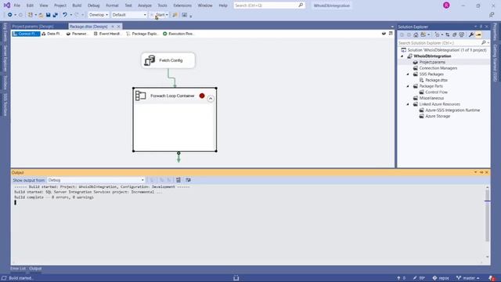Click the Clear All icon in Output toolbar
The width and height of the screenshot is (501, 282).
point(178,180)
